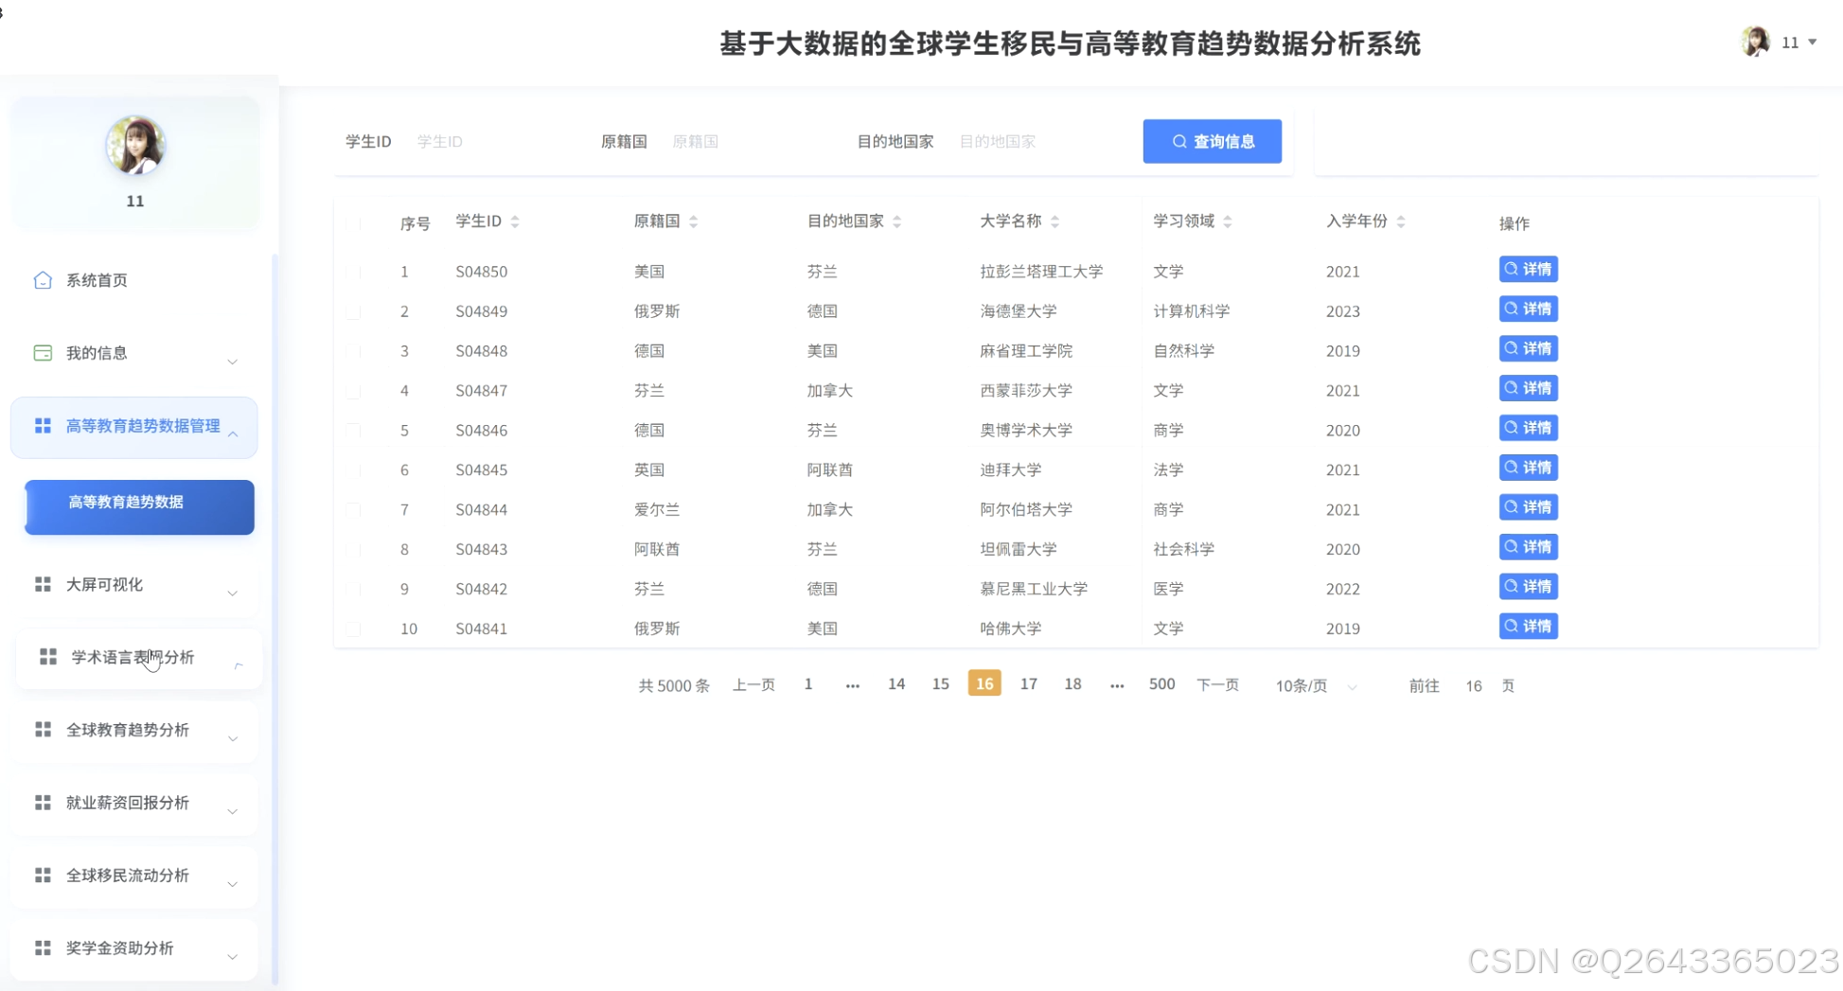
Task: Check the row for student S04846
Action: pos(353,431)
